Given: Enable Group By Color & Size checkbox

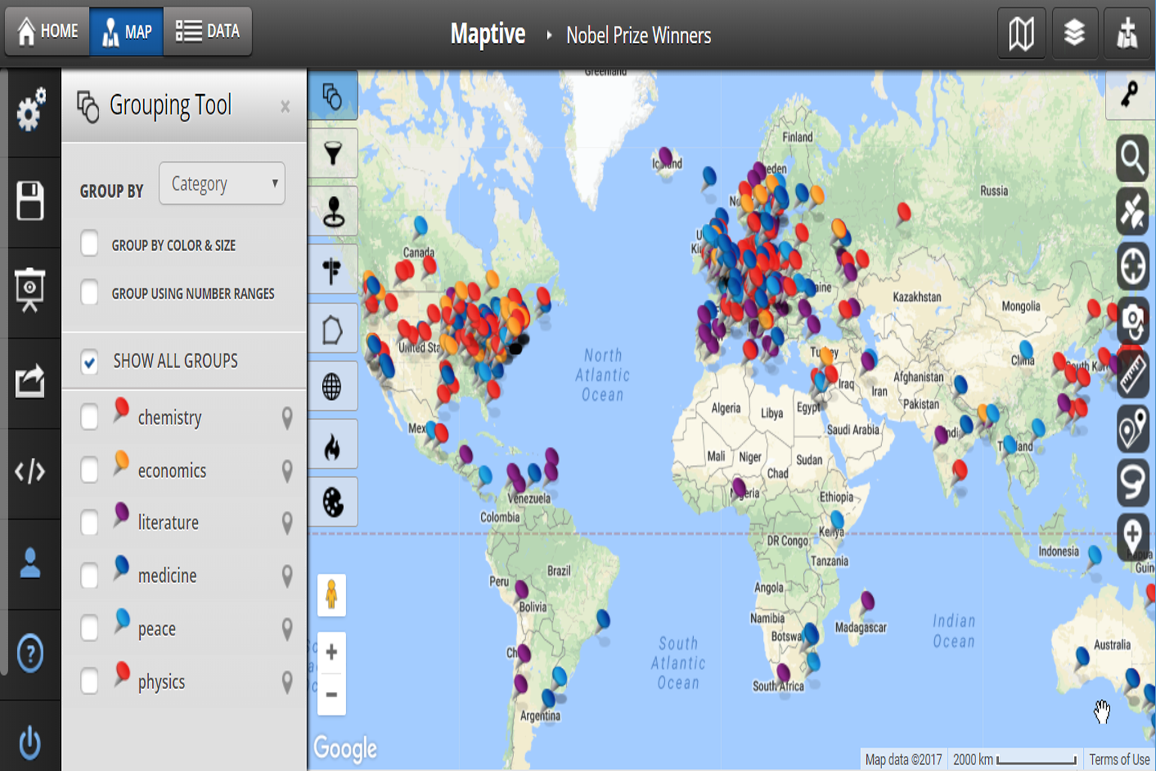Looking at the screenshot, I should coord(90,244).
